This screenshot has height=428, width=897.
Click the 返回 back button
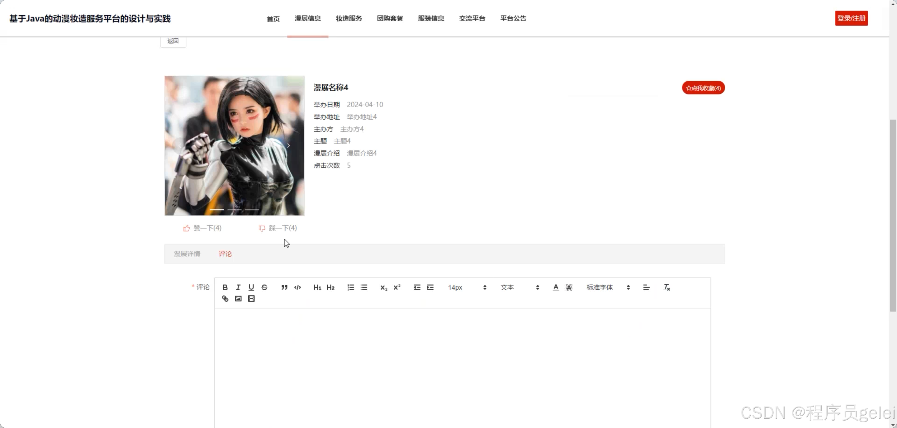pos(173,41)
